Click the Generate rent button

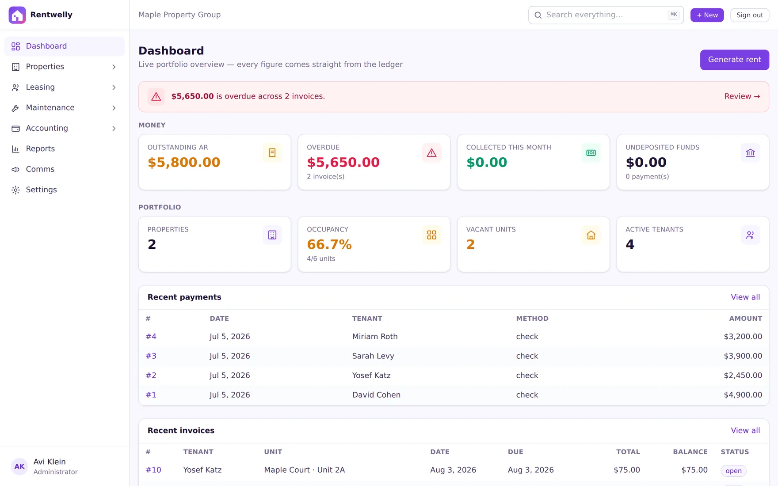coord(734,60)
